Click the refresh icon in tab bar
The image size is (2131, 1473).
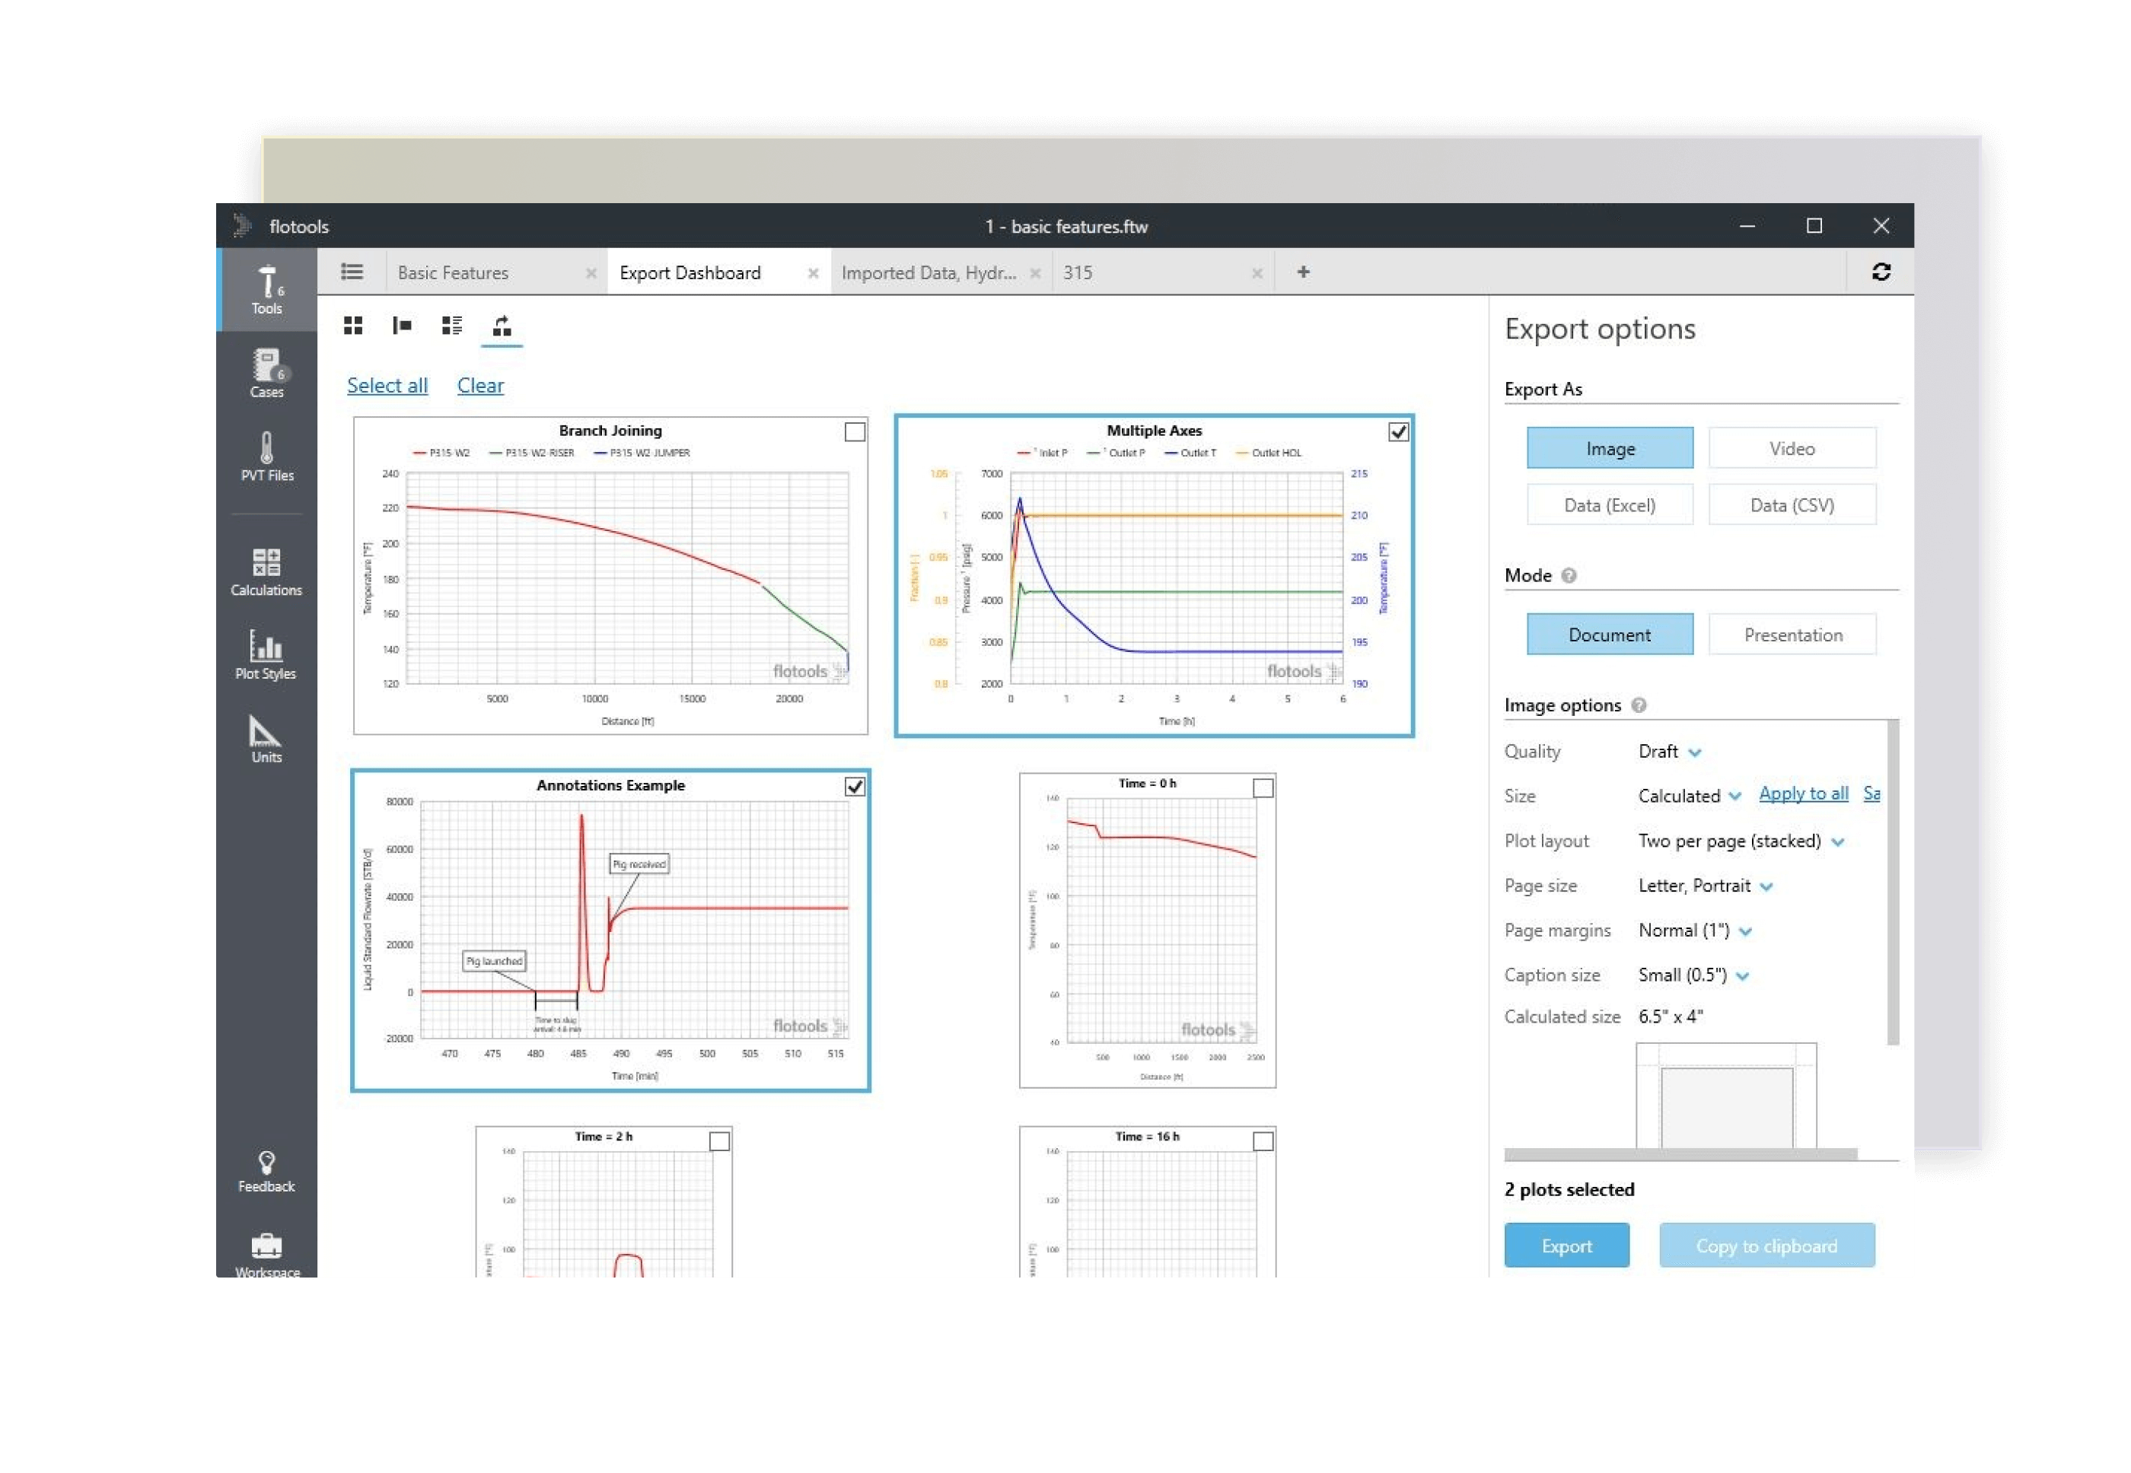1881,272
